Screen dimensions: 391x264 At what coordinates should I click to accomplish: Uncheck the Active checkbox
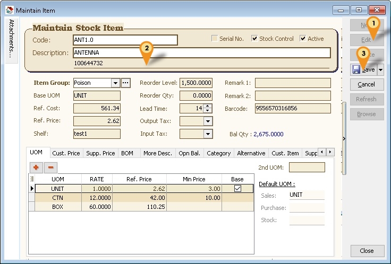(303, 39)
